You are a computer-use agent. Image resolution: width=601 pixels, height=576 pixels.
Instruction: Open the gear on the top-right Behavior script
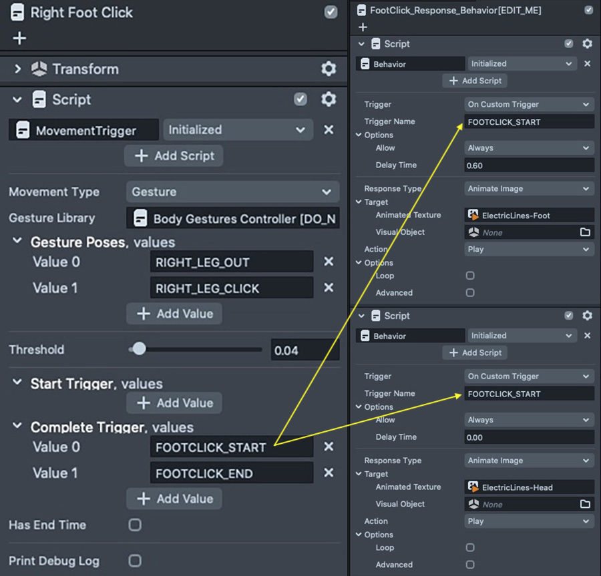[587, 44]
